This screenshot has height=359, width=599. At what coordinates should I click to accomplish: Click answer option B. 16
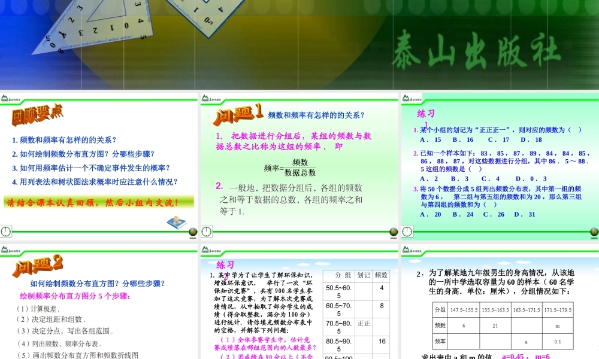tap(463, 139)
